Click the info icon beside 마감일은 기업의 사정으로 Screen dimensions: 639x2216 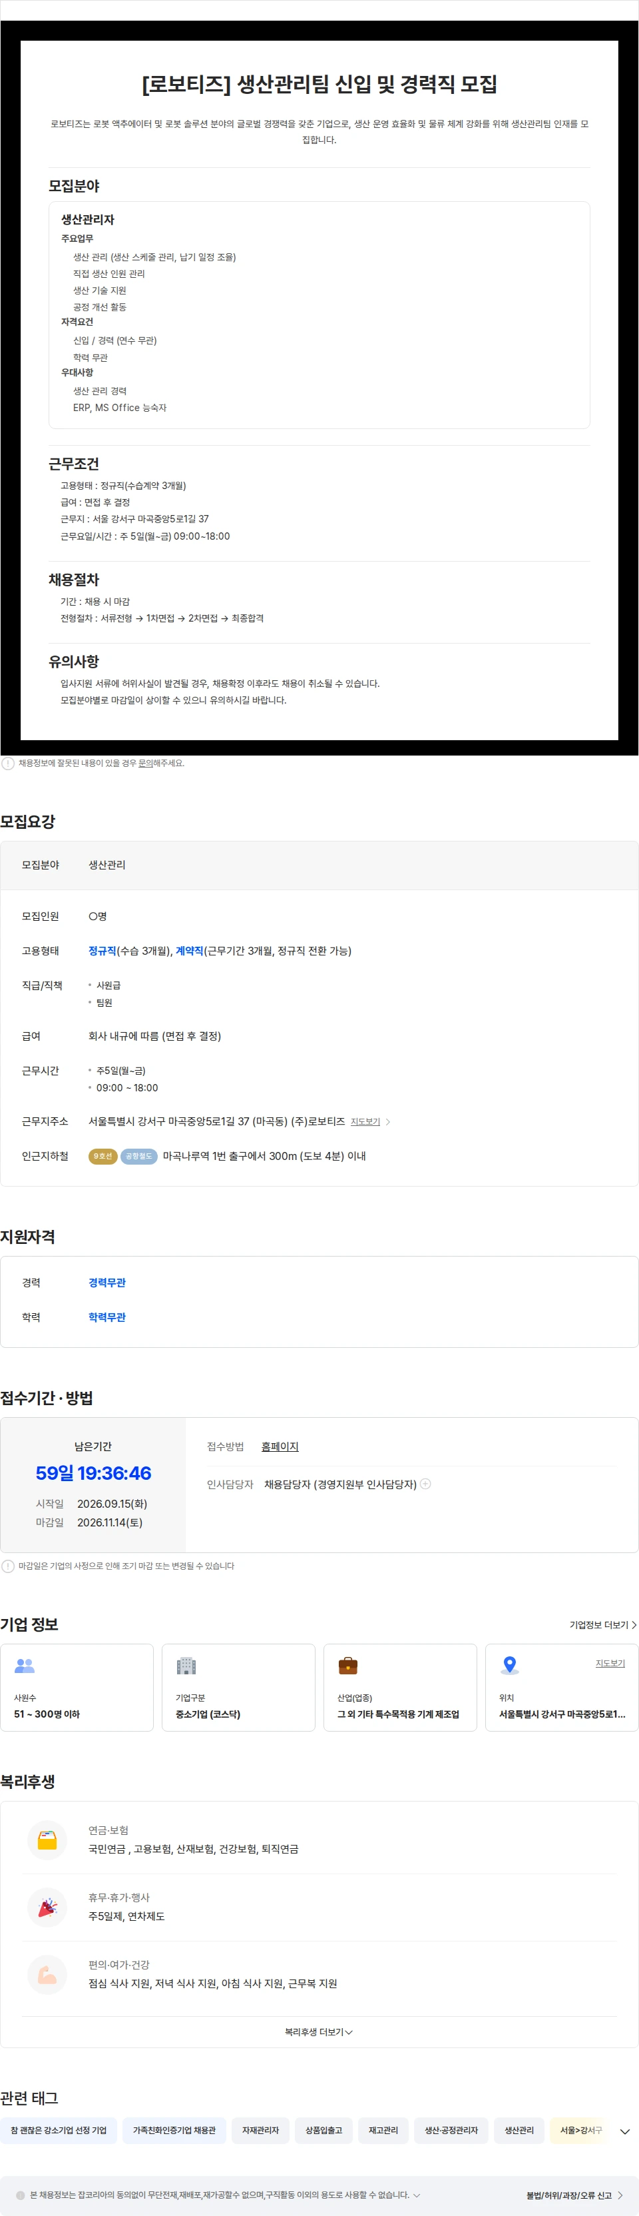8,1566
